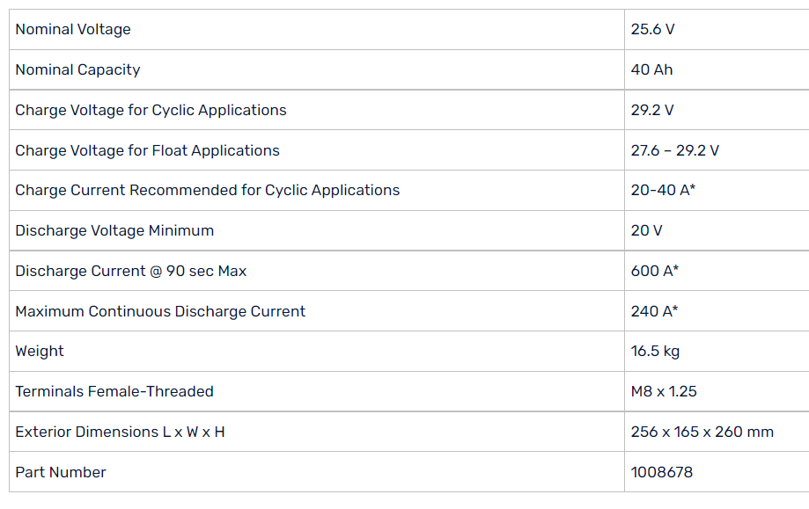Select the 20 V discharge value
The width and height of the screenshot is (809, 509).
[x=646, y=231]
